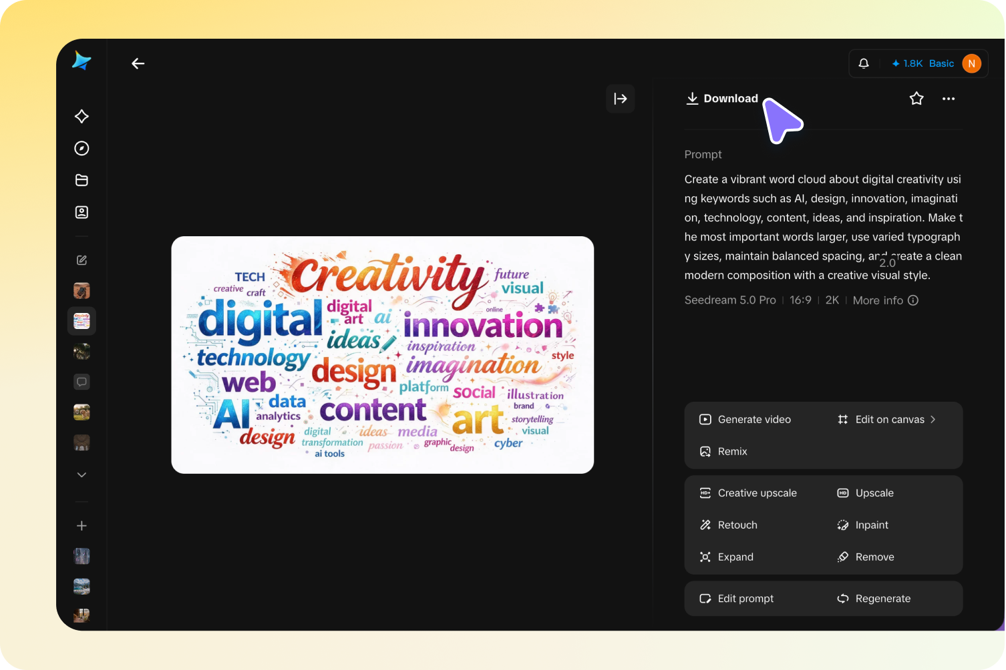1006x670 pixels.
Task: Toggle the favorite star icon
Action: pos(916,99)
